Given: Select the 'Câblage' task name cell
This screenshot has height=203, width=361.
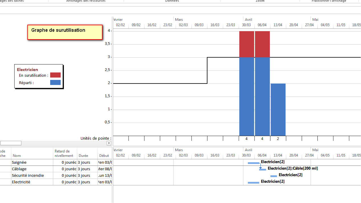Looking at the screenshot, I should pyautogui.click(x=32, y=169).
